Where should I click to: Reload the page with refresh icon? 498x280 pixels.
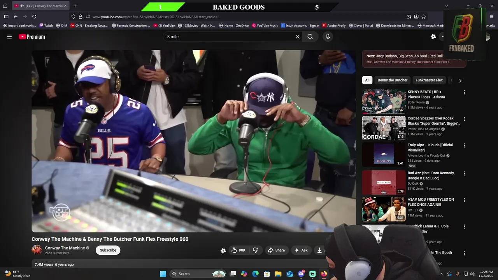tap(34, 17)
